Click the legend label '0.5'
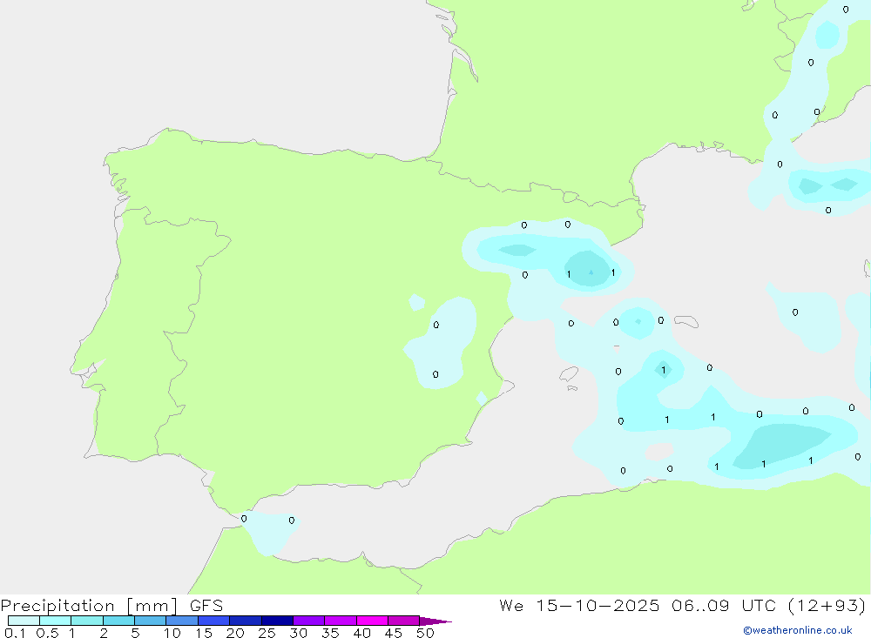The image size is (871, 638). click(47, 633)
